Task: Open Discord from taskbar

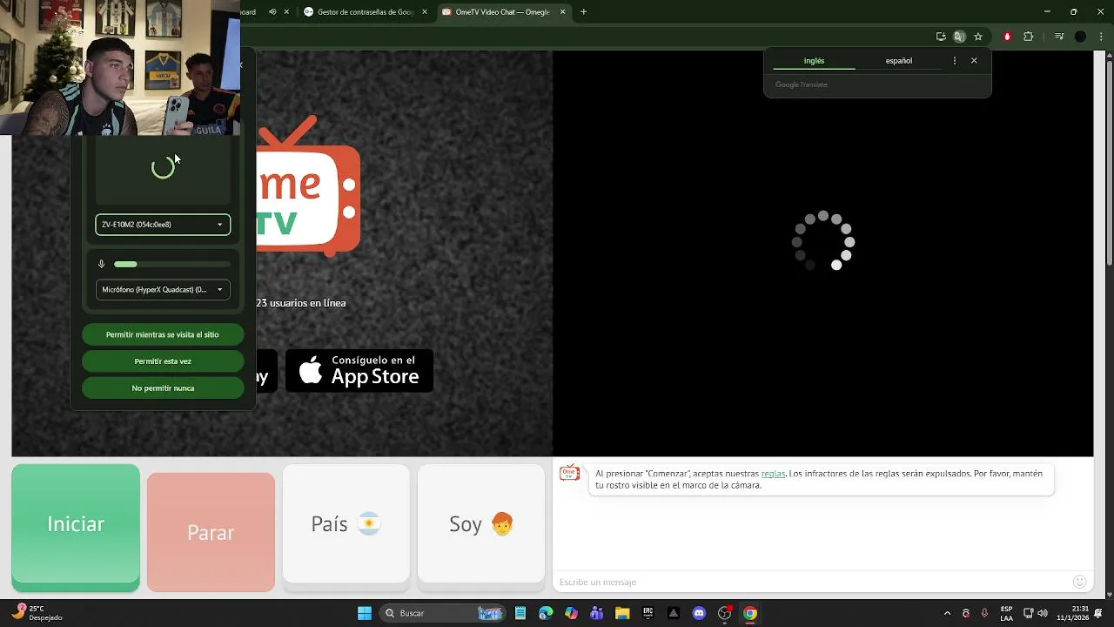Action: [699, 613]
